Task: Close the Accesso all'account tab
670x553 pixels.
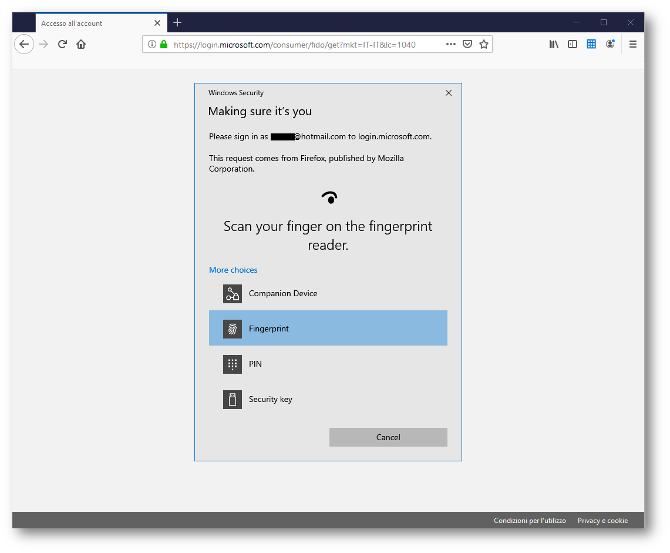Action: pyautogui.click(x=157, y=23)
